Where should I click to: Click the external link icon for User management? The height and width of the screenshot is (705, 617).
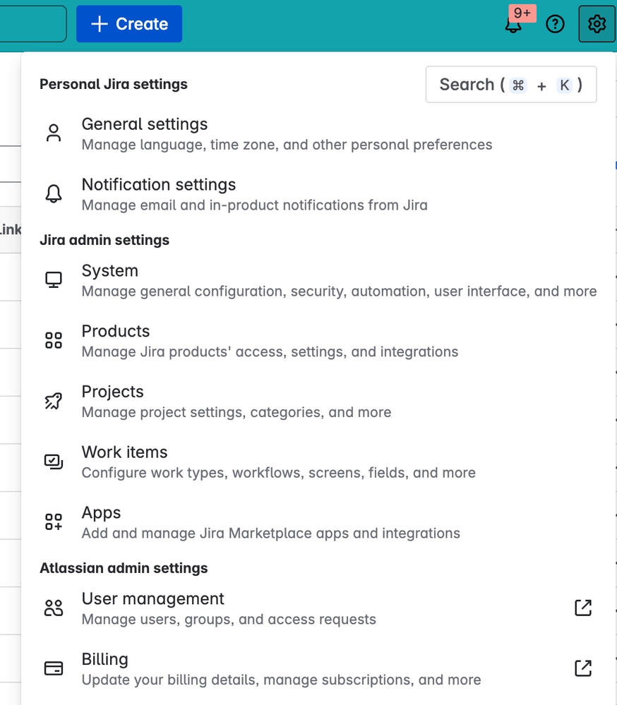(583, 607)
